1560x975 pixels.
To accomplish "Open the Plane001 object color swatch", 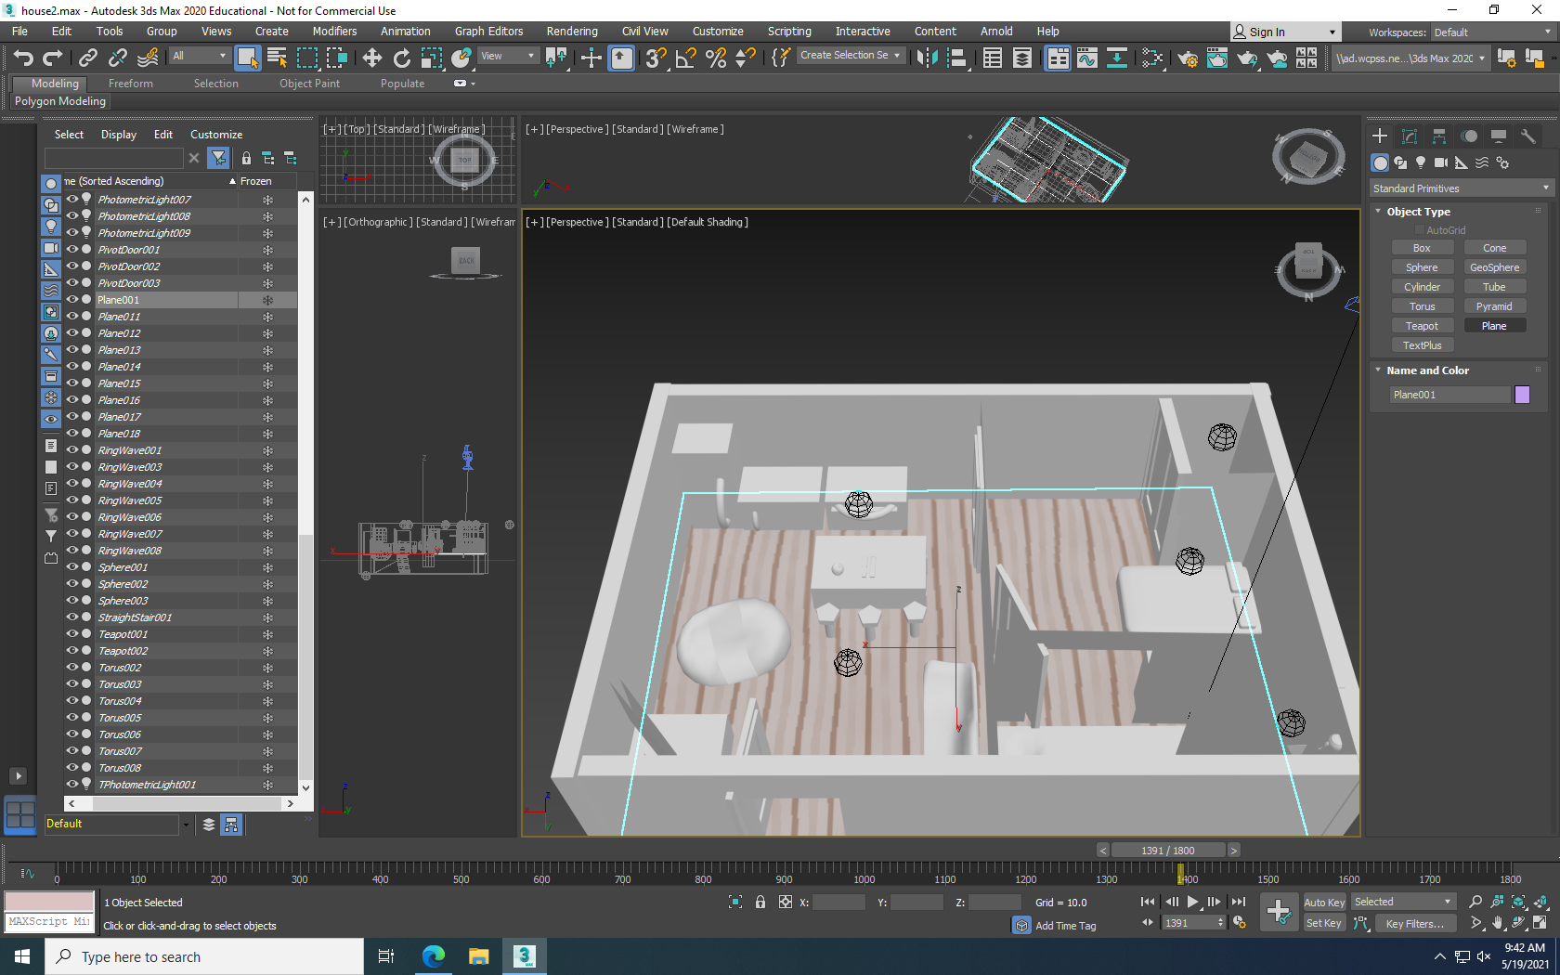I will [x=1522, y=395].
